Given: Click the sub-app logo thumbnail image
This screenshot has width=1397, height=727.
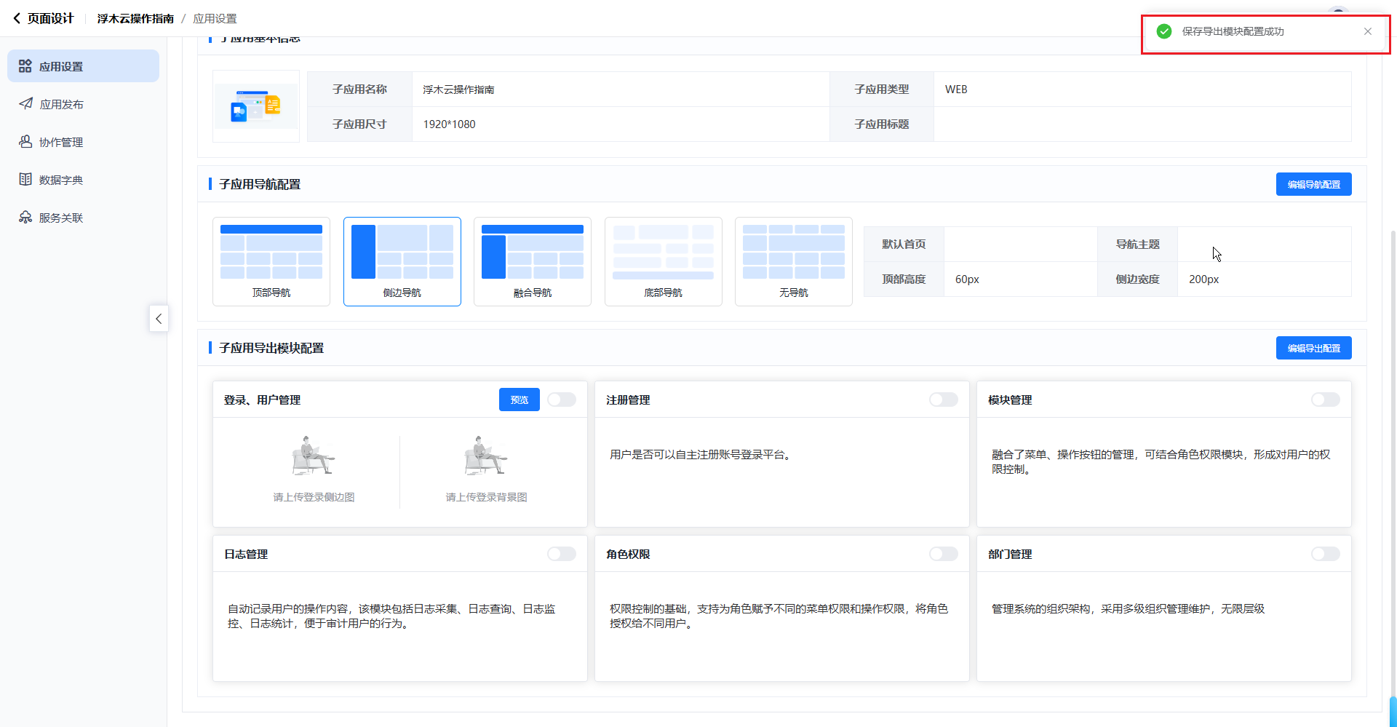Looking at the screenshot, I should [255, 106].
